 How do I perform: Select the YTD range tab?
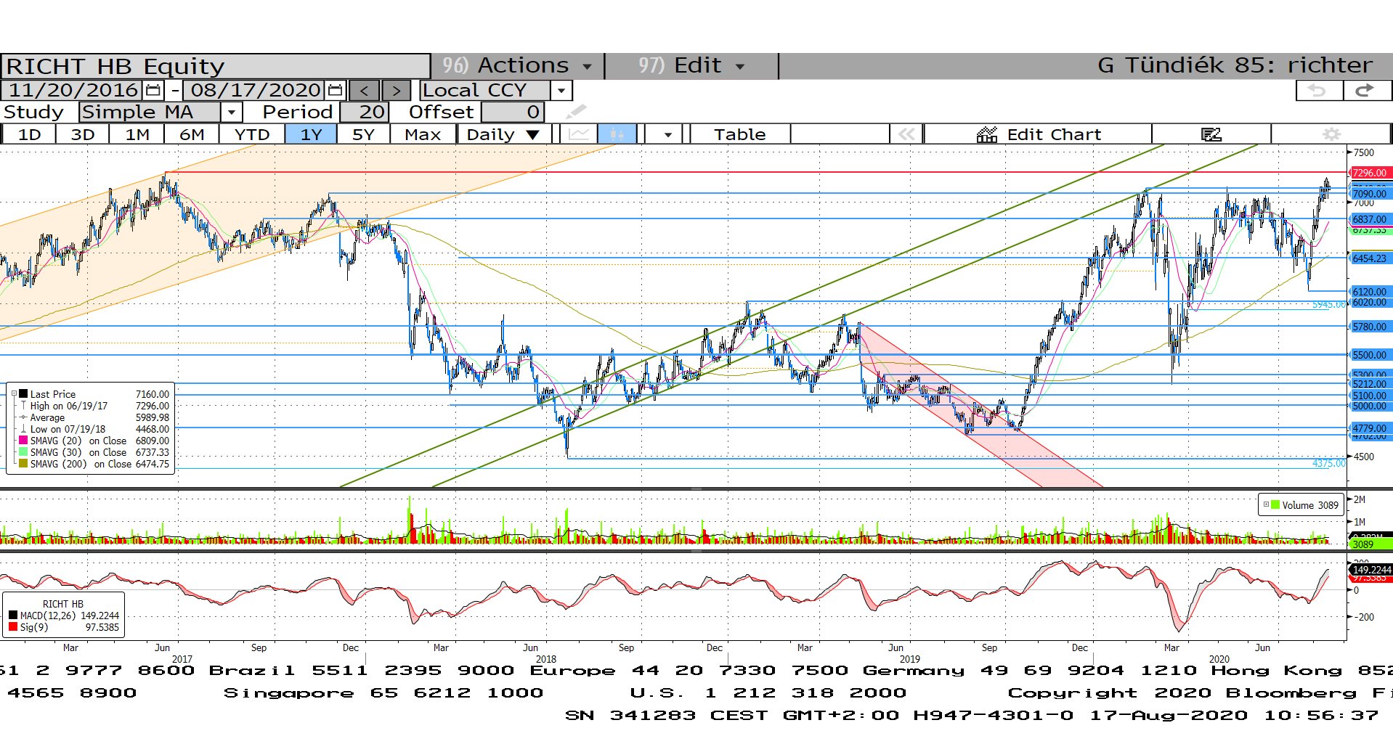coord(252,134)
